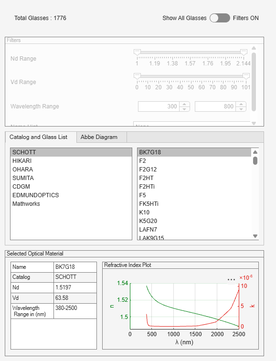Click the Nd Range upper slider handle
The image size is (276, 361).
pos(244,52)
